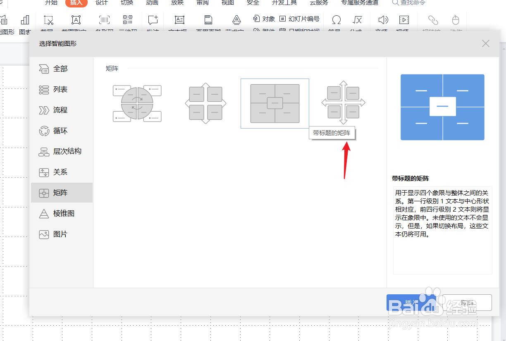Click the blue 插入 button

411,303
